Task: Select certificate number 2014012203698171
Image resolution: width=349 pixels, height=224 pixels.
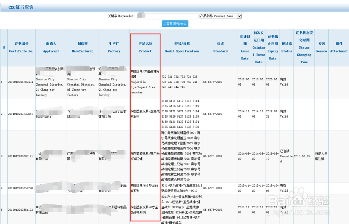Action: coord(21,157)
